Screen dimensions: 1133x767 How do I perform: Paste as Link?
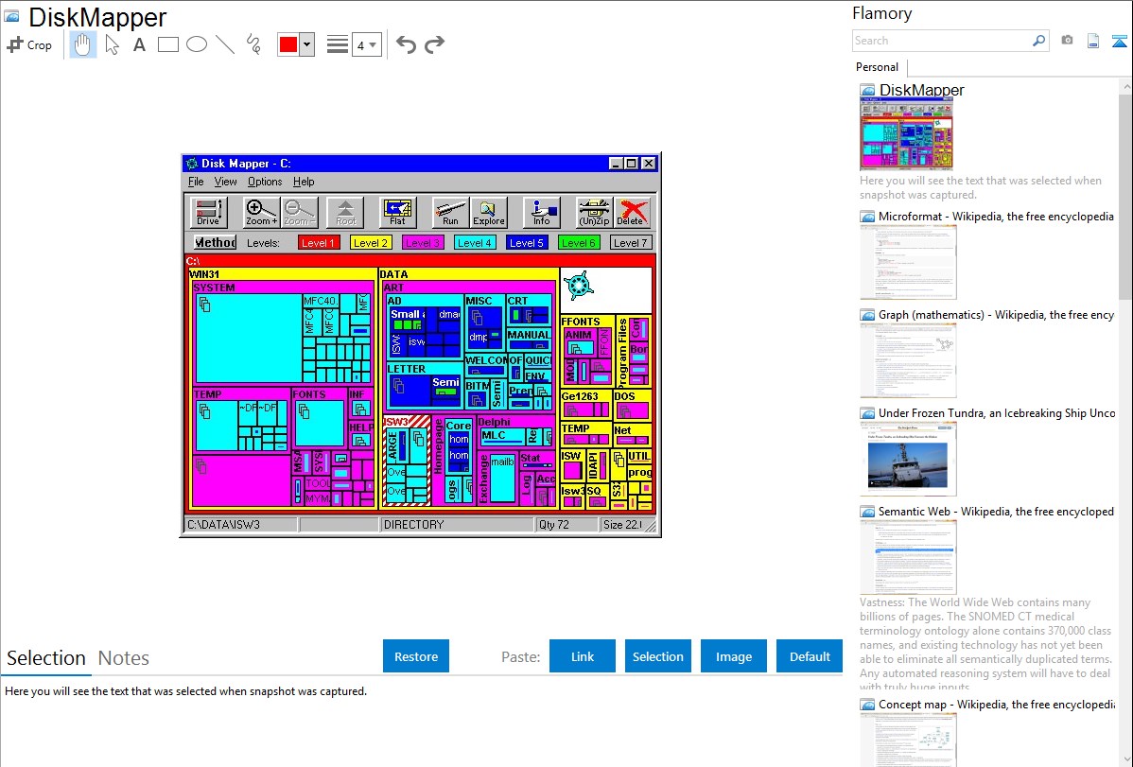(583, 656)
